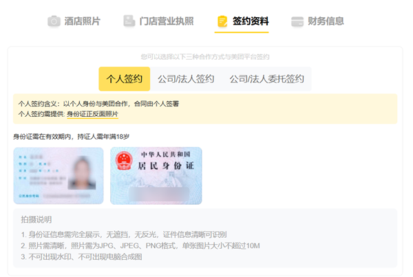This screenshot has height=277, width=413.
Task: Choose the 个人签约 signing option
Action: [124, 79]
